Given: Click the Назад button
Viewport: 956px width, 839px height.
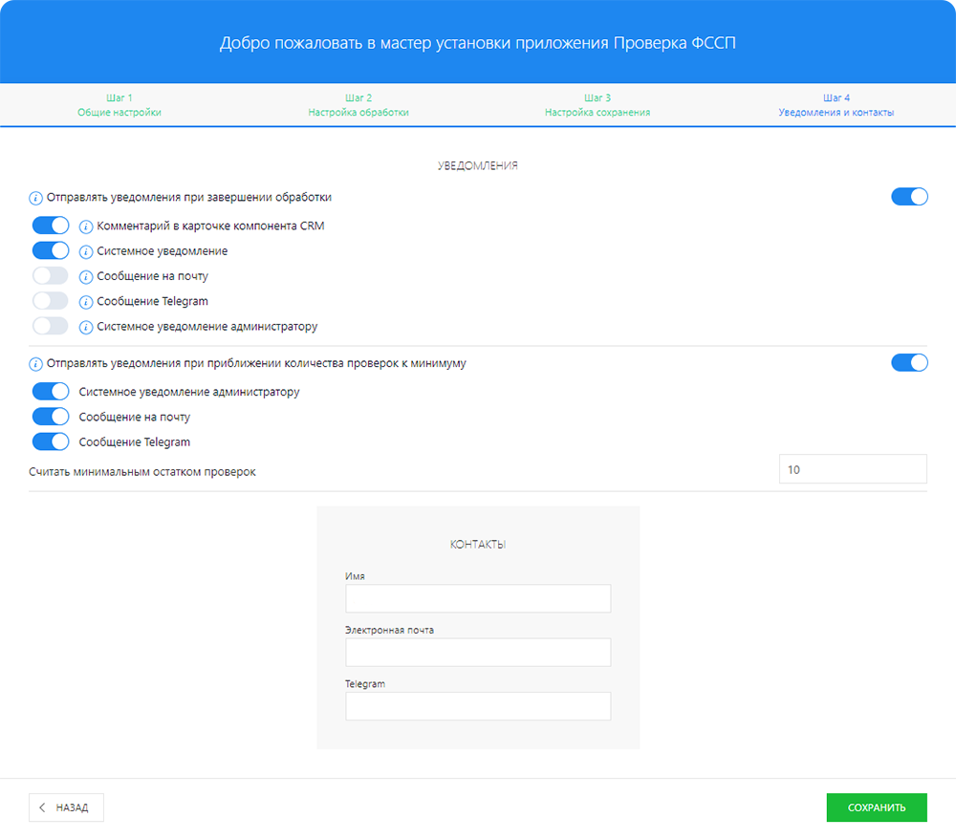Looking at the screenshot, I should tap(66, 807).
